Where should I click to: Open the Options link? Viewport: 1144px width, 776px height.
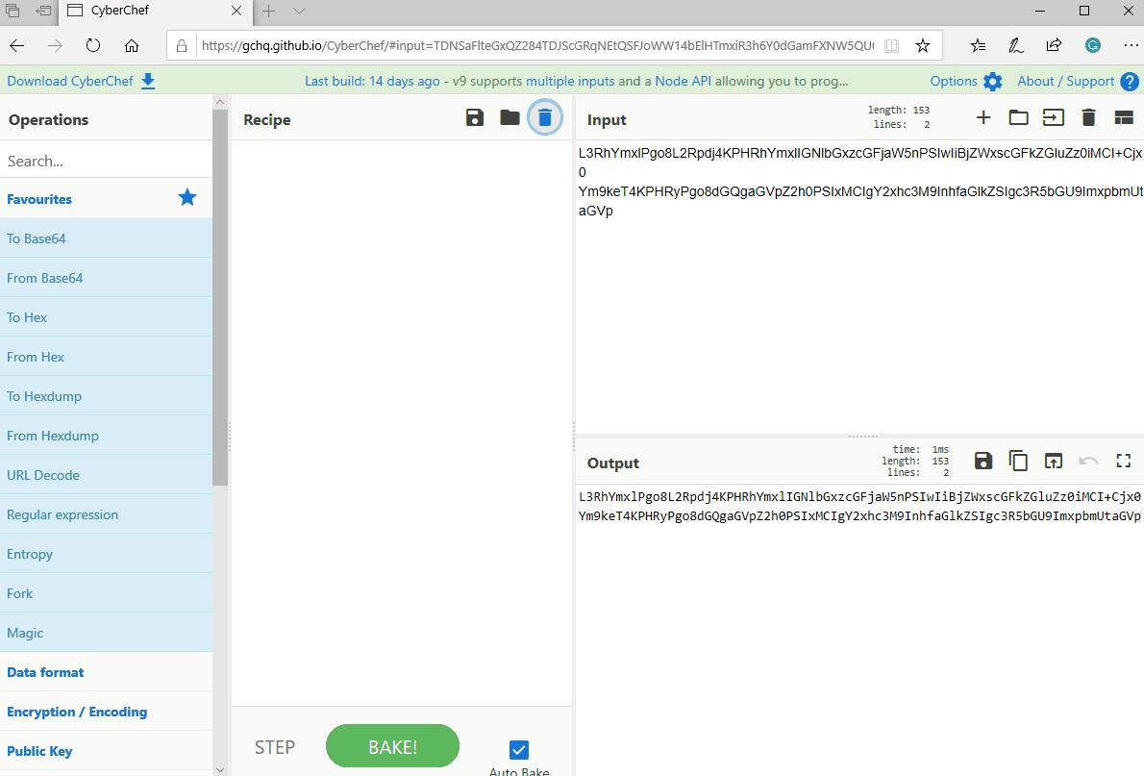tap(953, 81)
